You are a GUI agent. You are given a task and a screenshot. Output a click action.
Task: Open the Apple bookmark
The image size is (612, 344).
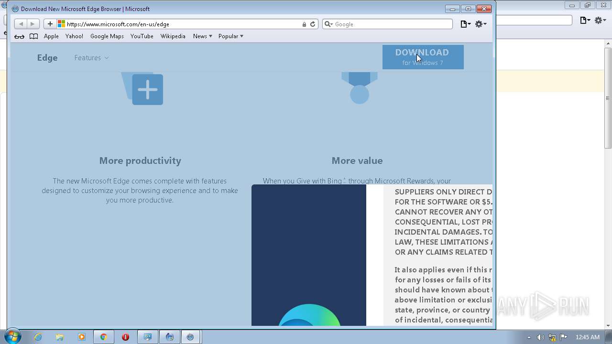51,36
